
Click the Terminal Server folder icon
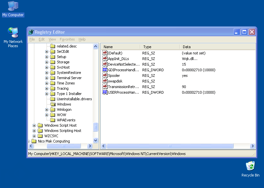(53, 78)
